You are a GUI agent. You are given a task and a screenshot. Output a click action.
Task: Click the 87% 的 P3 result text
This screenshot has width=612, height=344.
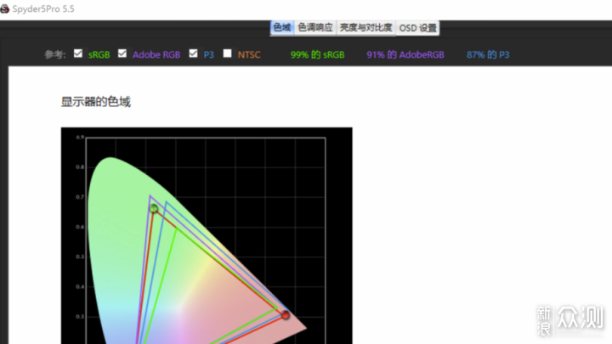click(x=488, y=54)
